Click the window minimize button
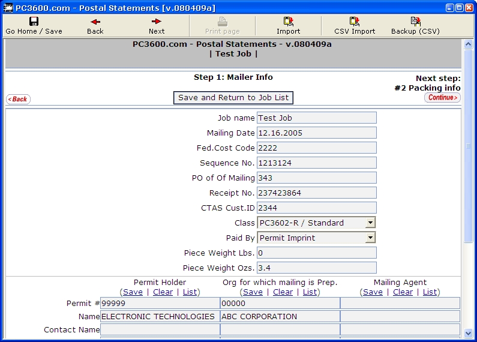477x342 pixels. (x=450, y=8)
